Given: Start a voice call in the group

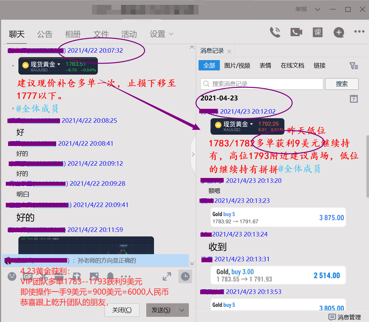Looking at the screenshot, I should tap(275, 32).
